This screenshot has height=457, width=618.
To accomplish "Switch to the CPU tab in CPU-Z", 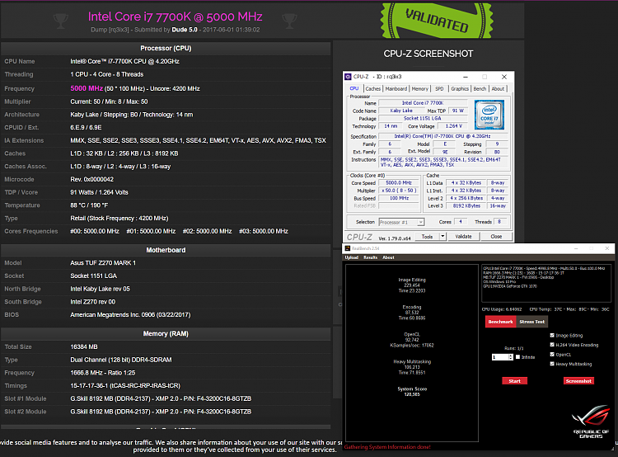I will click(x=354, y=89).
